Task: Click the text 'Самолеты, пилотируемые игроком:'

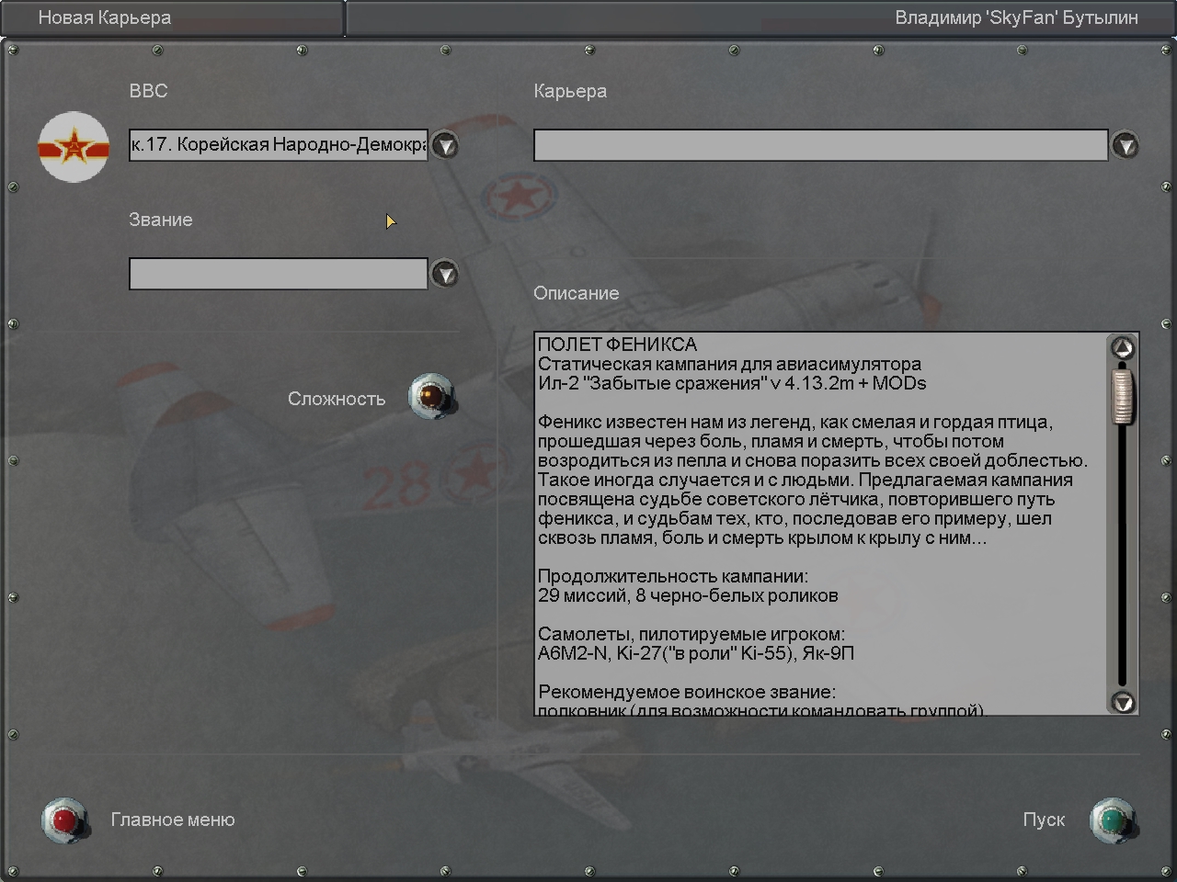Action: click(691, 634)
